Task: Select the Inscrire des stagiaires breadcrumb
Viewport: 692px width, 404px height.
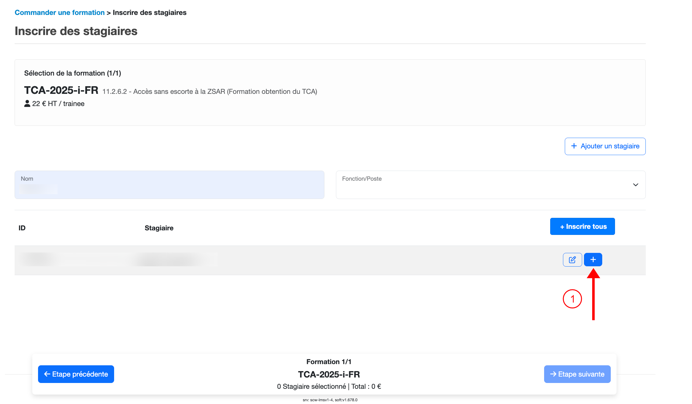Action: (x=149, y=12)
